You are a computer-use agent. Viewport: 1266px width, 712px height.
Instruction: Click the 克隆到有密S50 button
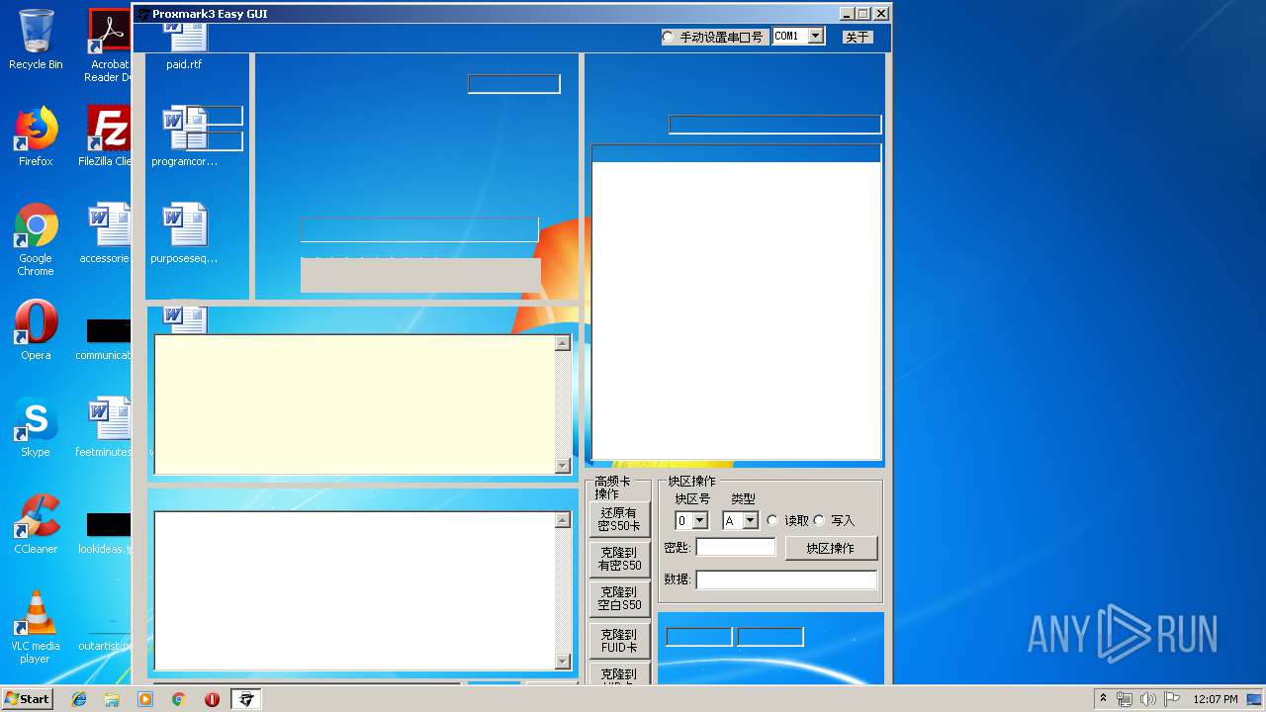(x=619, y=559)
